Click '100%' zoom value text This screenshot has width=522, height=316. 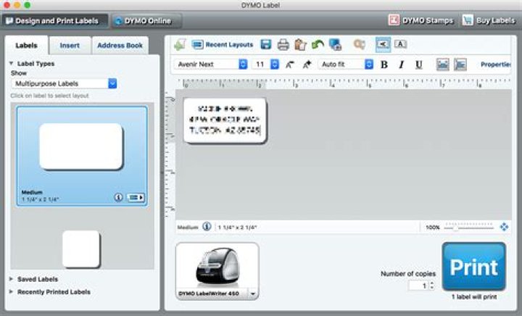pos(432,228)
